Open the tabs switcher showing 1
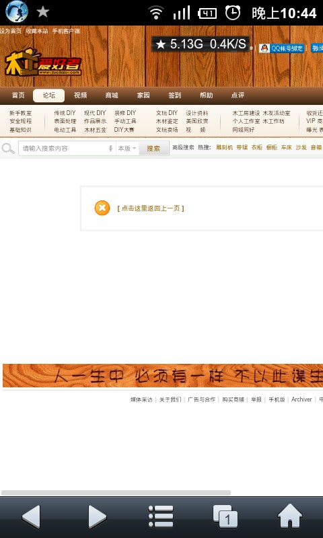The width and height of the screenshot is (323, 538). (x=225, y=516)
